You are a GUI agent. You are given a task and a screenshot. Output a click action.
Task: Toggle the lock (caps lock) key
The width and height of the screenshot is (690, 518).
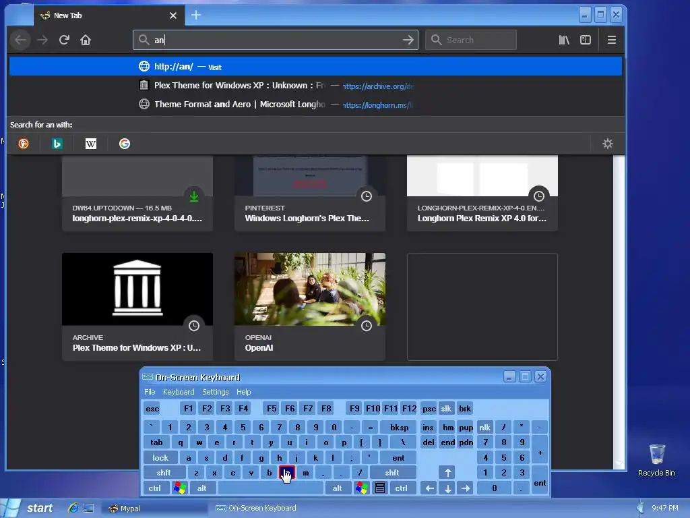(160, 458)
